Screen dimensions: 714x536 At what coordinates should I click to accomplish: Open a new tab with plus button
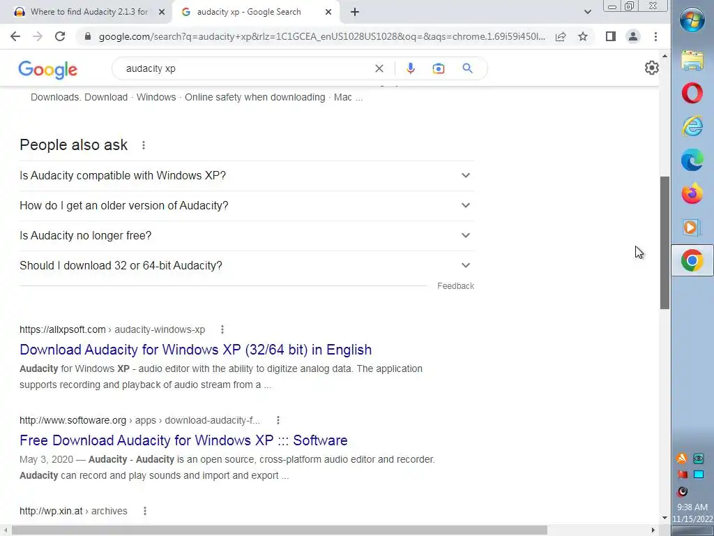pyautogui.click(x=355, y=12)
